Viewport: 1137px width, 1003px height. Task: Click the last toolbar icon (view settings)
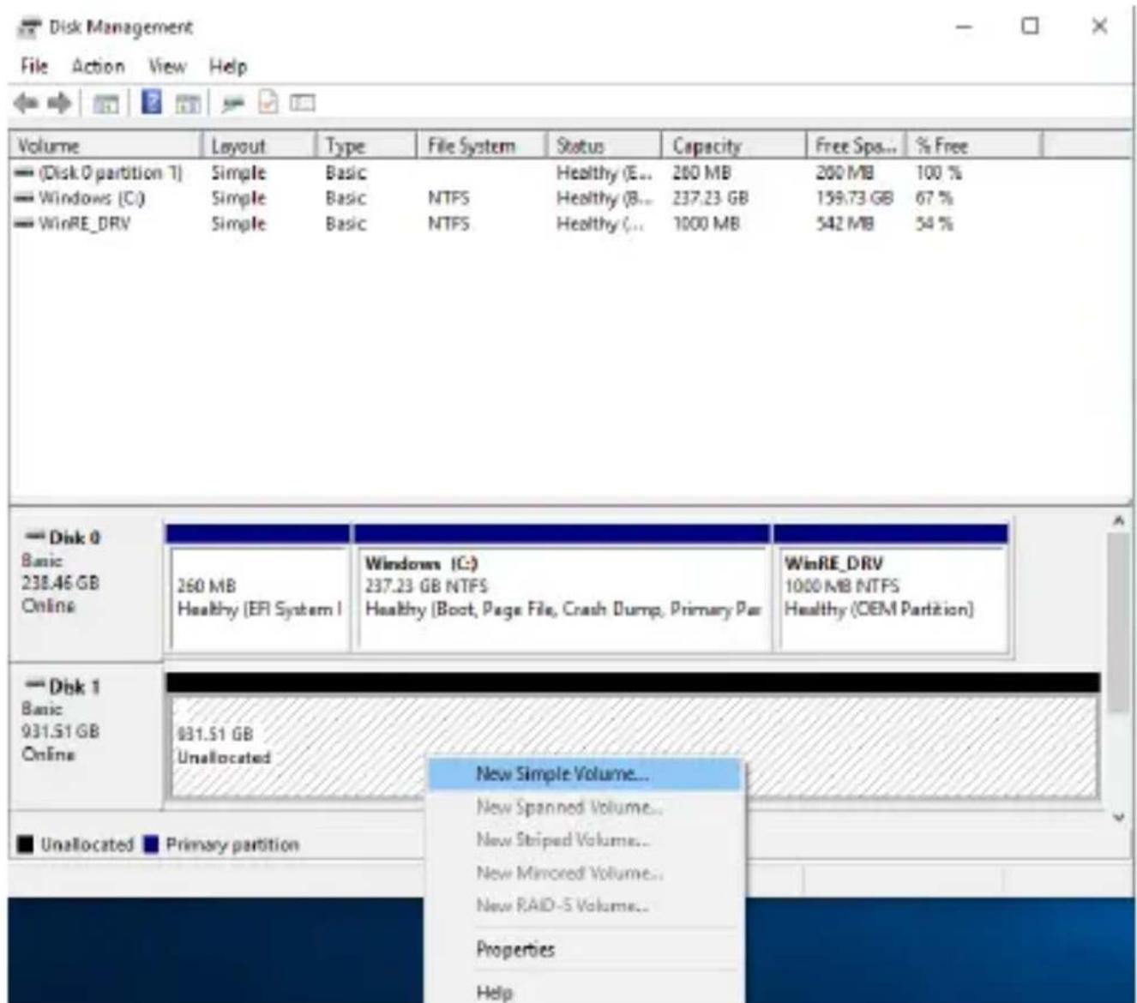pos(302,104)
